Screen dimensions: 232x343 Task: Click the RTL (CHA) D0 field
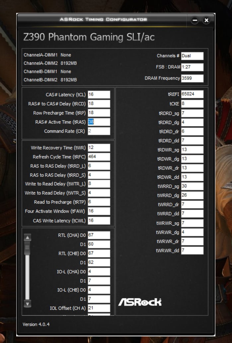click(99, 235)
